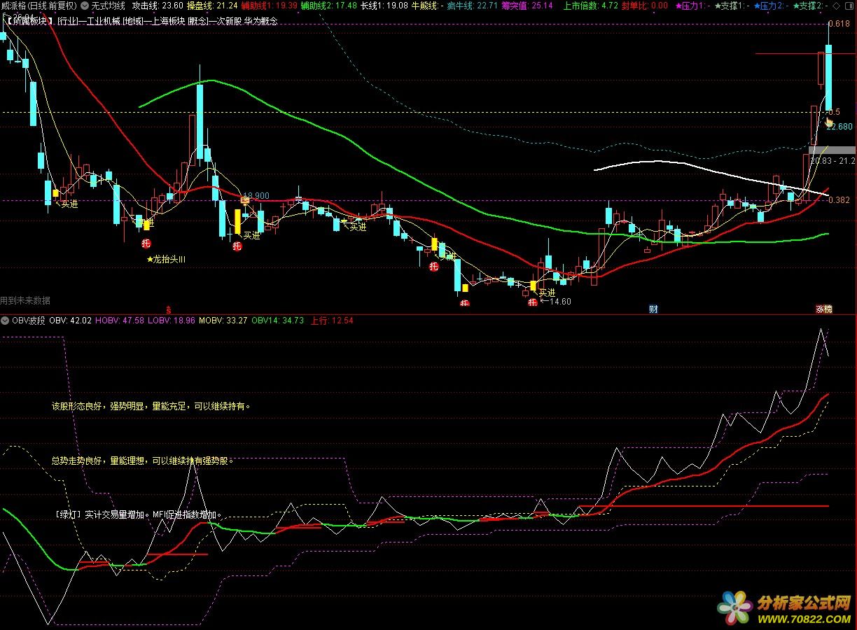Click the 托 icon below the 18.900 candle
The height and width of the screenshot is (630, 857).
(237, 246)
